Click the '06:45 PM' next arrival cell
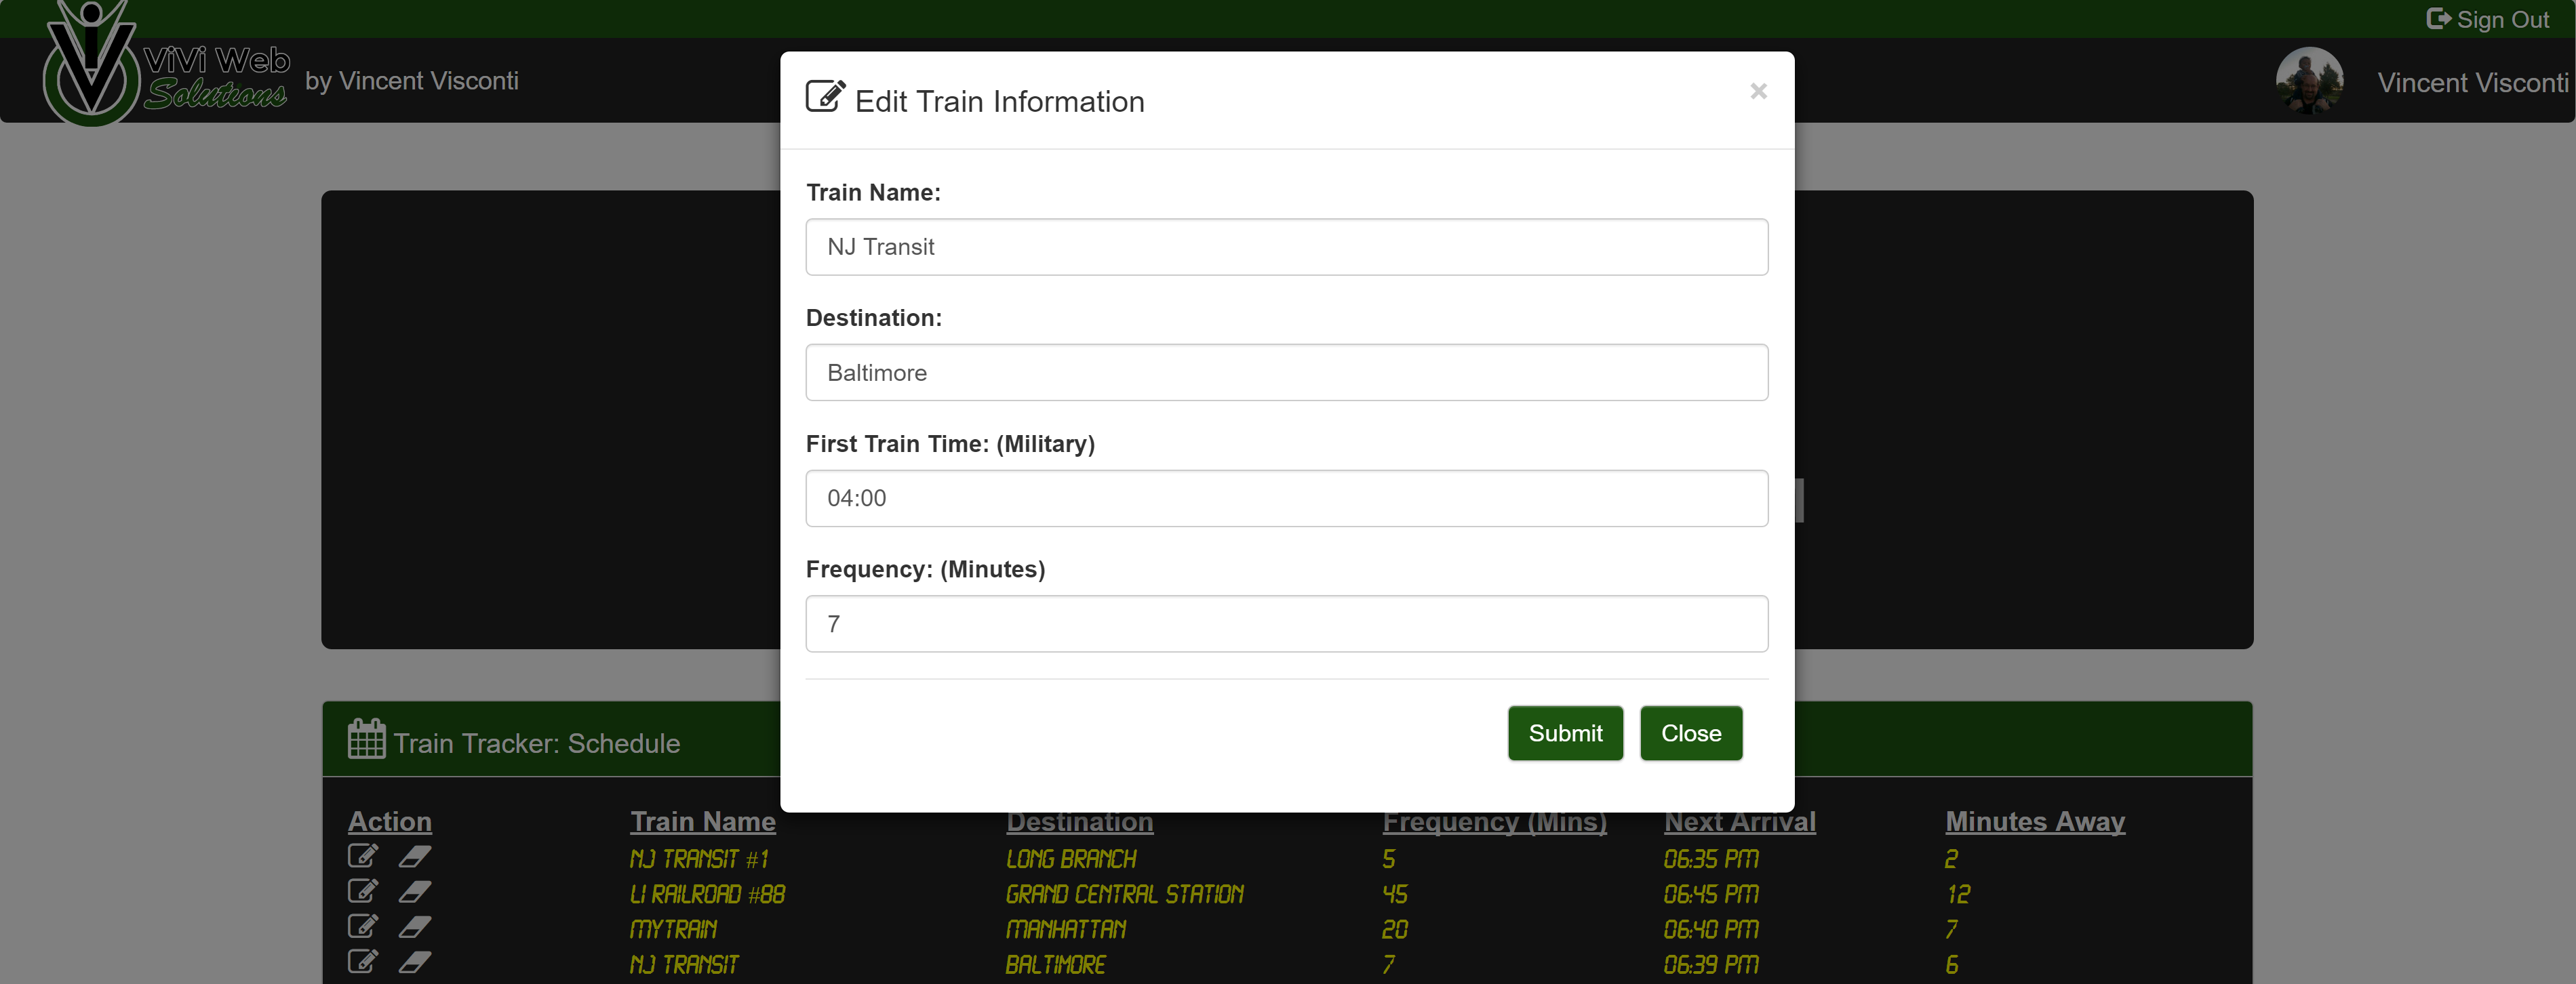 1711,894
